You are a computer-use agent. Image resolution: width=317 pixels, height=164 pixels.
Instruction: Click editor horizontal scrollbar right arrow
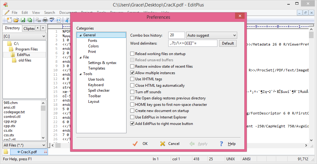pos(306,145)
